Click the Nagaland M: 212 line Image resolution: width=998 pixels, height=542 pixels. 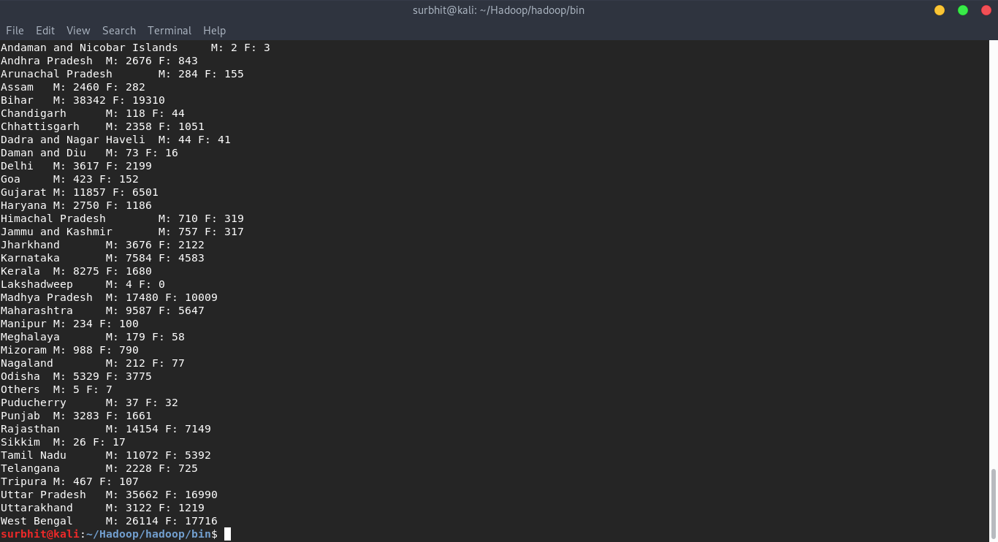pos(93,363)
